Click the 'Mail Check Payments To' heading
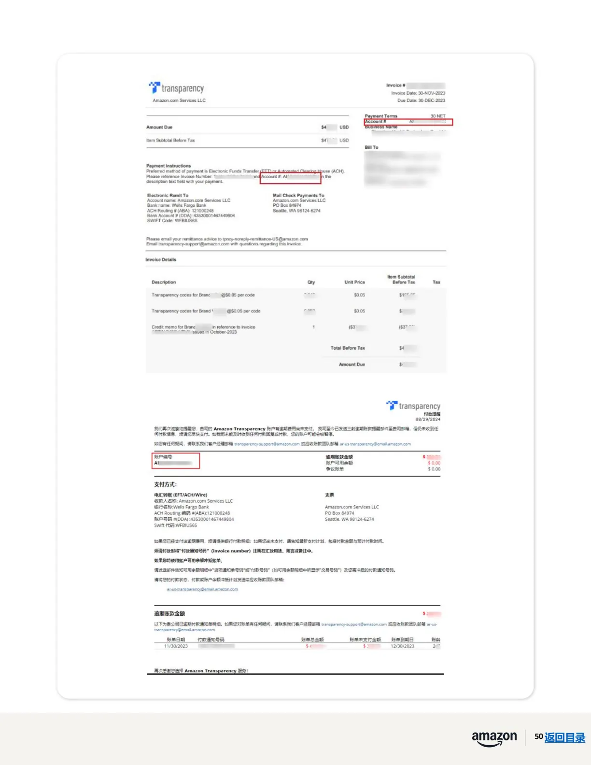 point(298,196)
